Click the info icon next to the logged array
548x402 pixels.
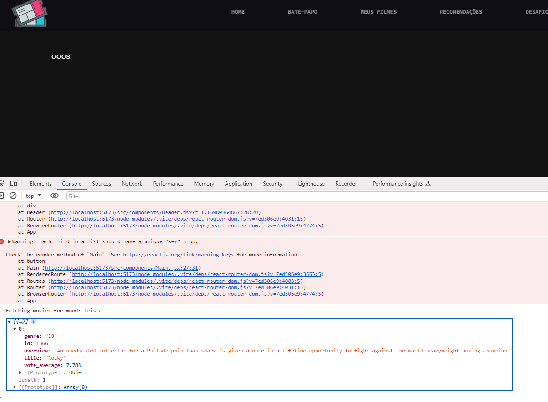point(33,322)
